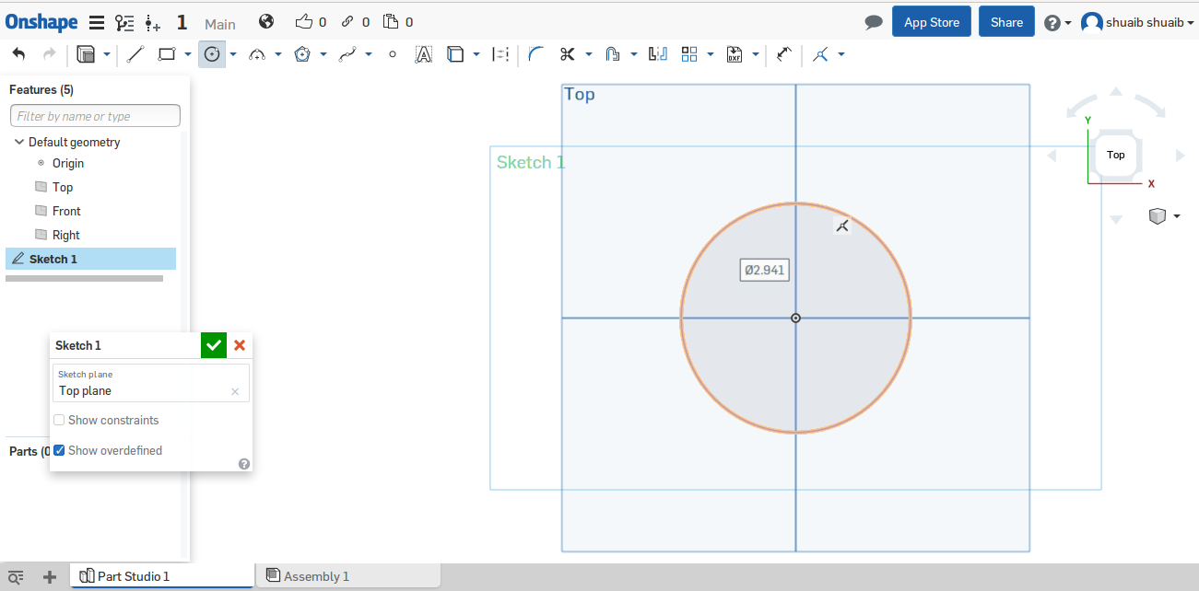Open the Help menu
This screenshot has width=1199, height=591.
click(x=1057, y=22)
